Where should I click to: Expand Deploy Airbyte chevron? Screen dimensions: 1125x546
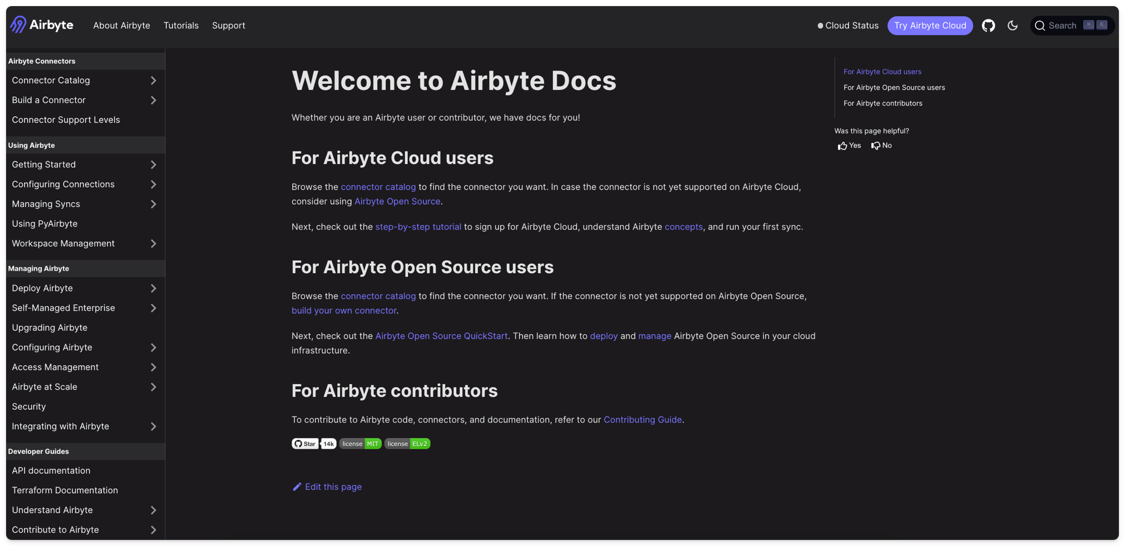click(x=153, y=288)
